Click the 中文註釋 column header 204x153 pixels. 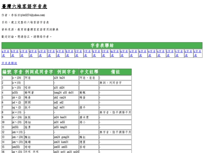click(x=89, y=72)
